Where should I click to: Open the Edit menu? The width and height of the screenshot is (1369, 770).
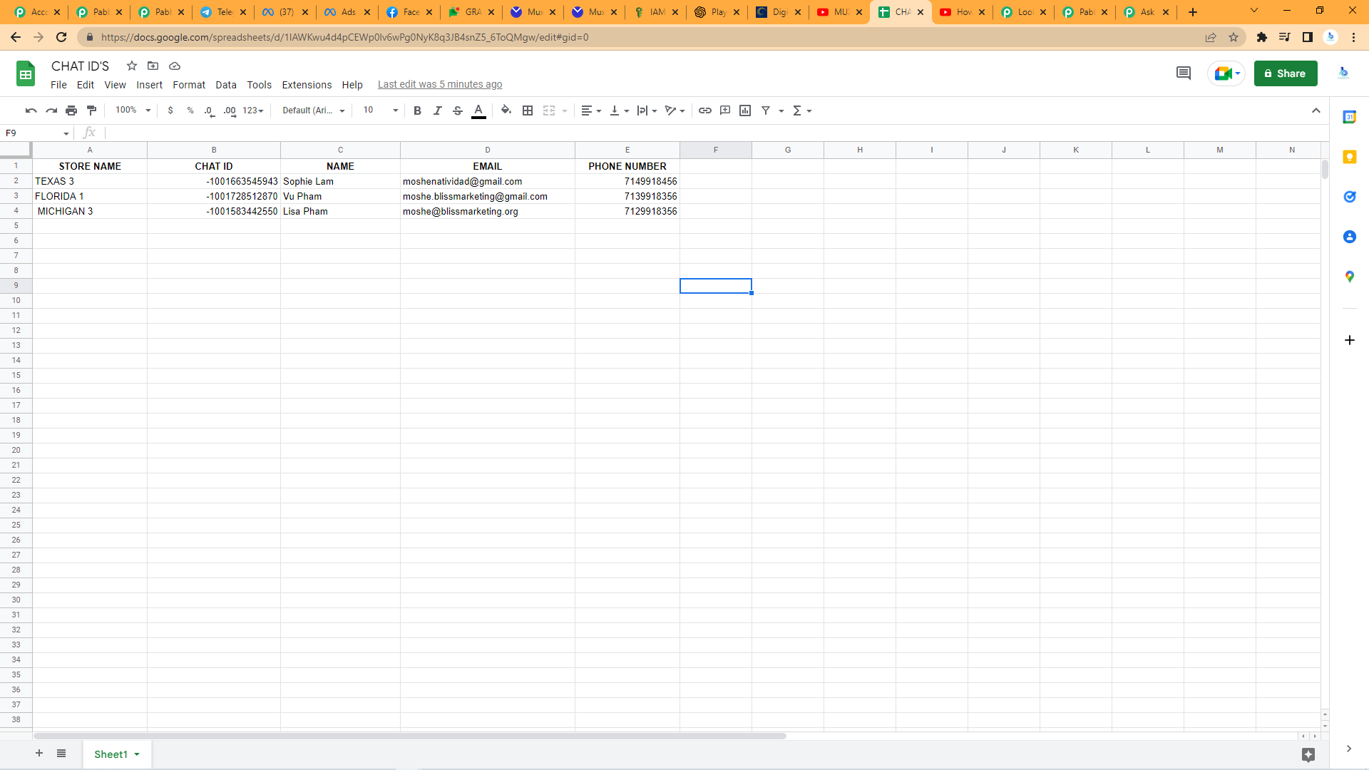pyautogui.click(x=86, y=85)
